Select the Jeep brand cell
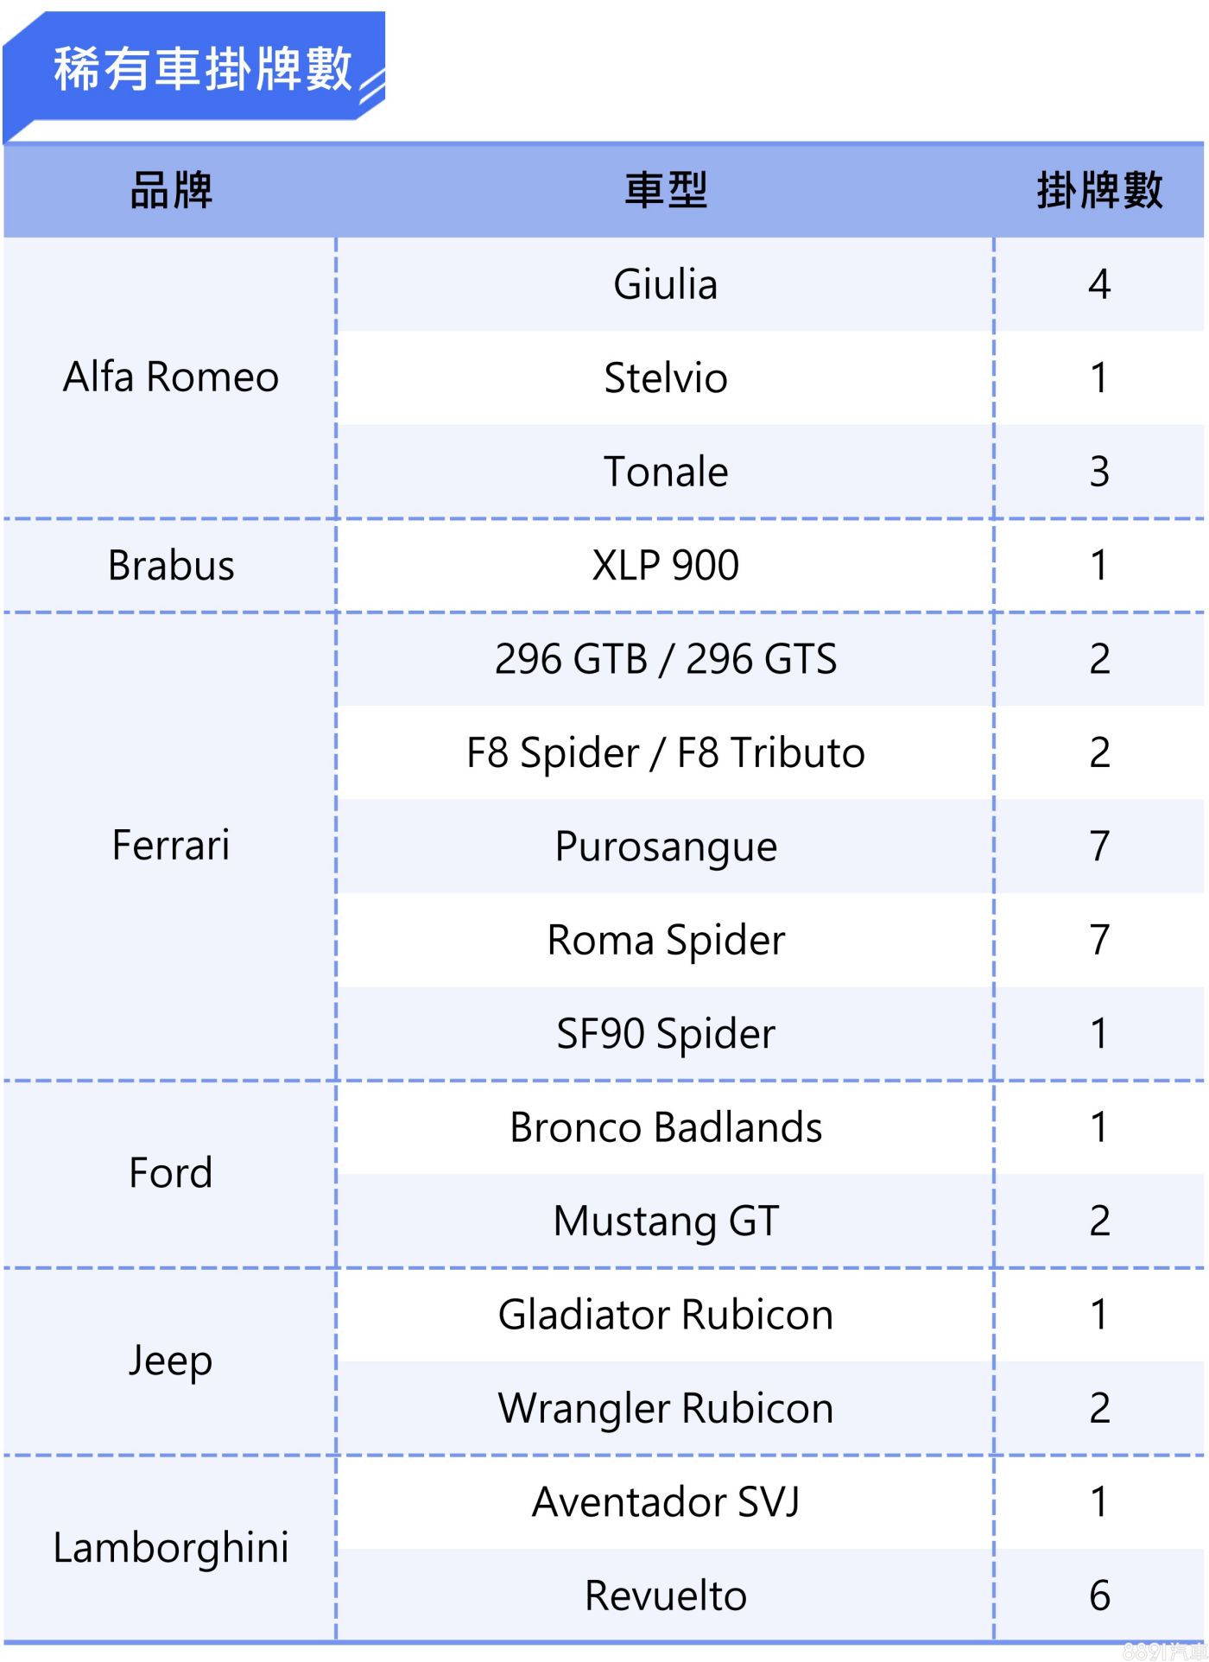The image size is (1209, 1662). (171, 1361)
